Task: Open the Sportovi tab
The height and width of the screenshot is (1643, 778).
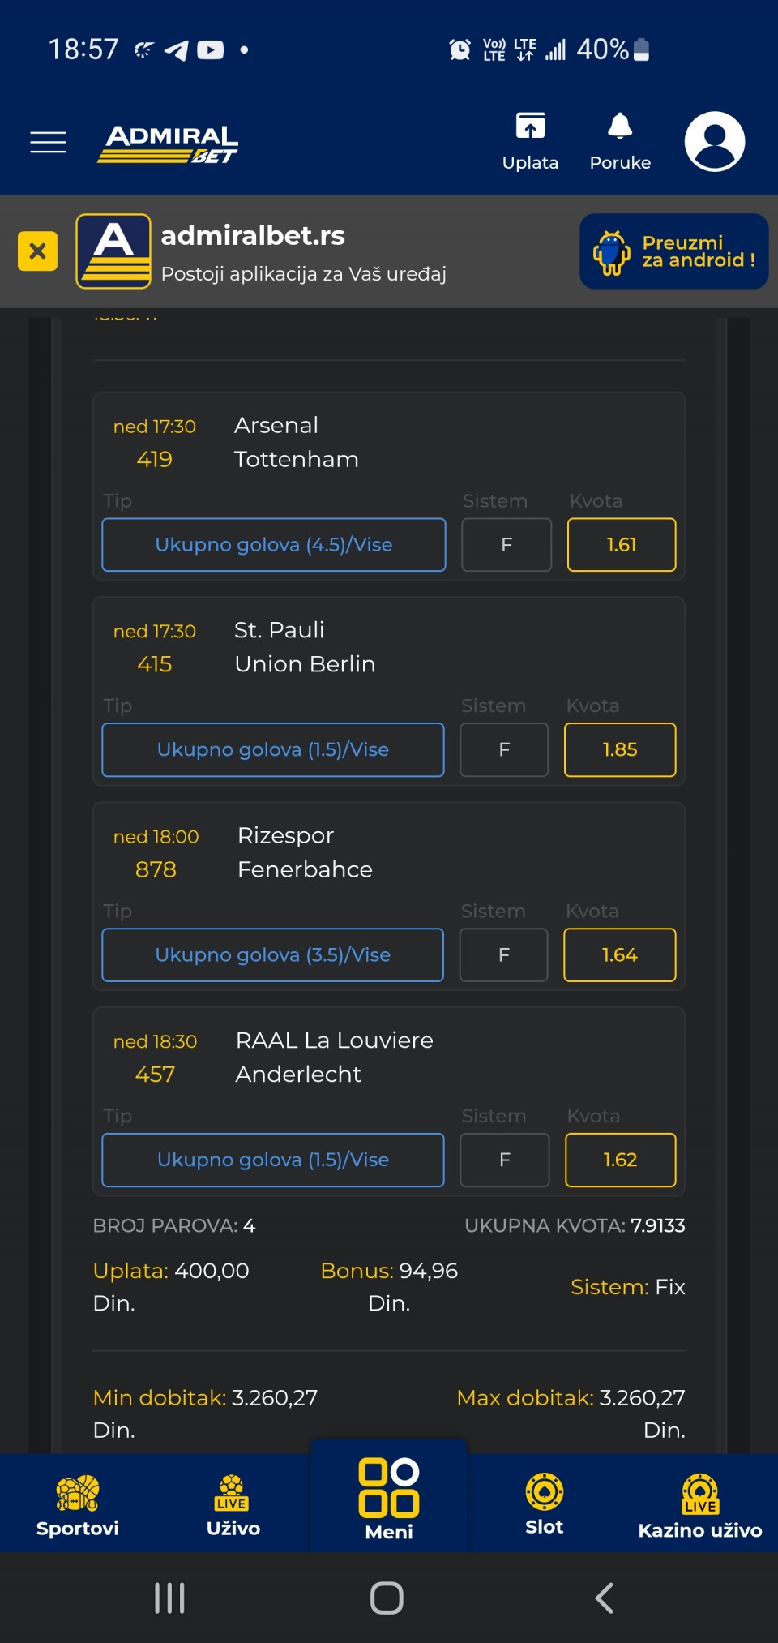Action: coord(78,1505)
